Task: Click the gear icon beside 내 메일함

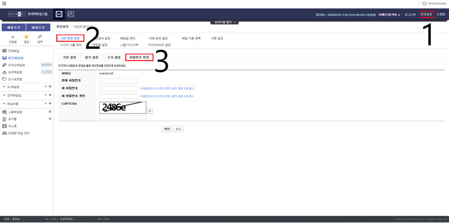Action: coord(50,86)
